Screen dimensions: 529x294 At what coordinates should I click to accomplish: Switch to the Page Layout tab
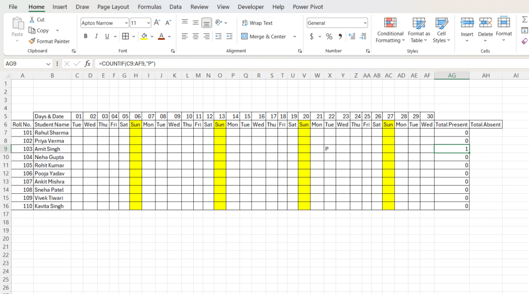coord(113,7)
